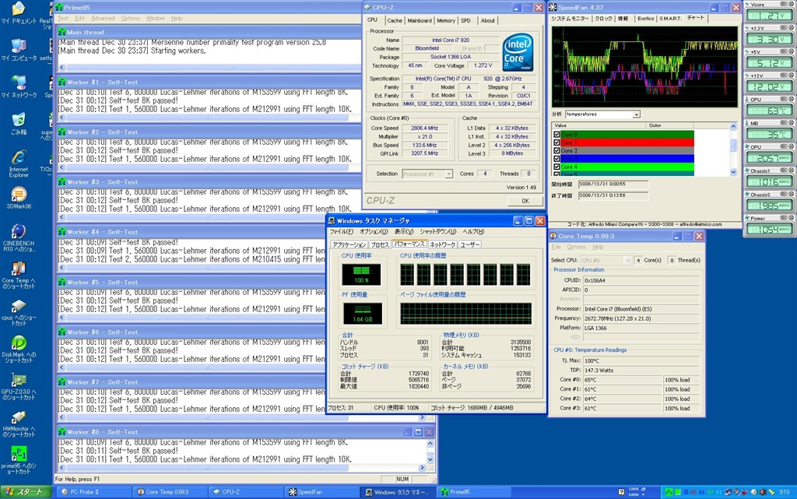Open the ごみ箱 recycle bin icon
797x499 pixels.
click(19, 121)
